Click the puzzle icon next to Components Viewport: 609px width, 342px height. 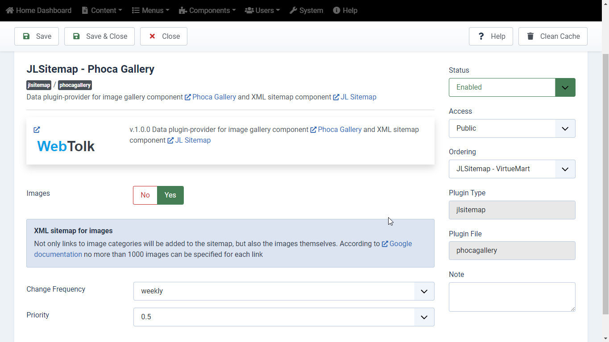[x=182, y=10]
